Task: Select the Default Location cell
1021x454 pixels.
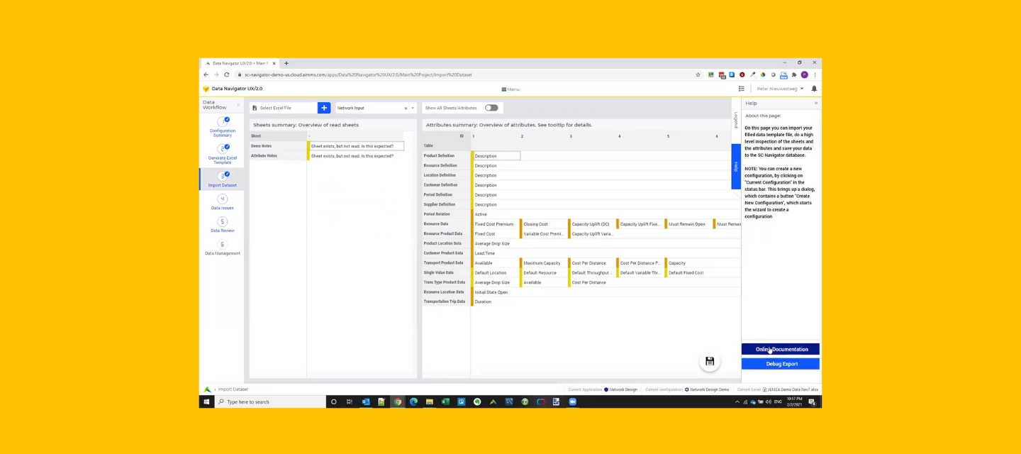Action: [496, 272]
